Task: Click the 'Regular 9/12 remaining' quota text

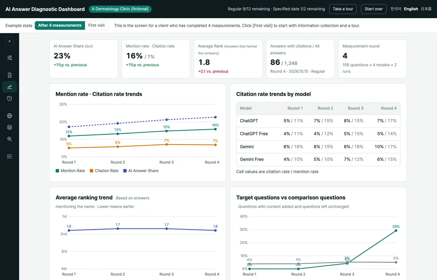Action: coord(249,9)
